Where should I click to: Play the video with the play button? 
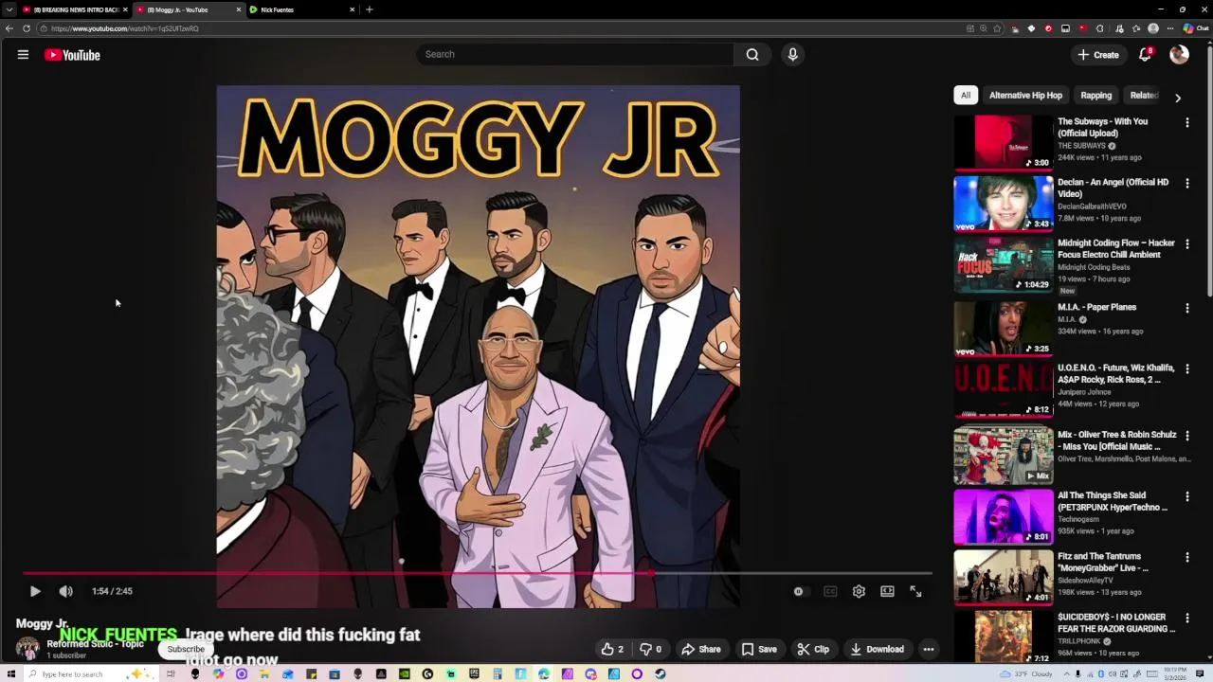tap(35, 591)
